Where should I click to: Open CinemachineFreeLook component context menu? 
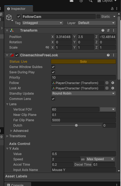(x=114, y=55)
